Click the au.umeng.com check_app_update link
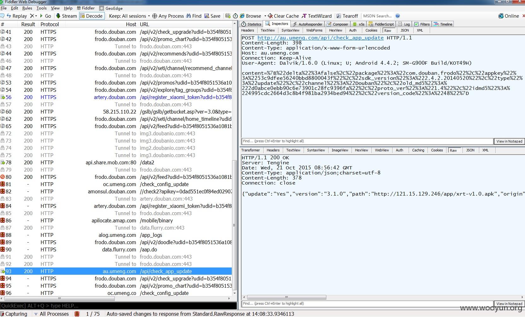The width and height of the screenshot is (525, 317). click(x=320, y=38)
